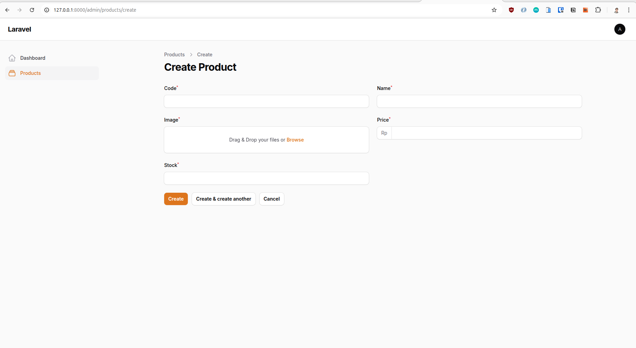Click the uBlock Origin extension icon
Image resolution: width=636 pixels, height=348 pixels.
coord(511,10)
